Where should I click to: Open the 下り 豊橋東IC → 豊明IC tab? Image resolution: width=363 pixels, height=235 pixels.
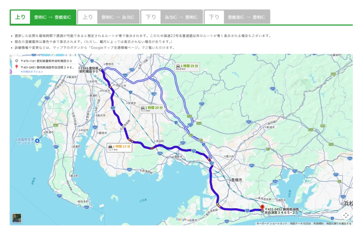point(237,17)
